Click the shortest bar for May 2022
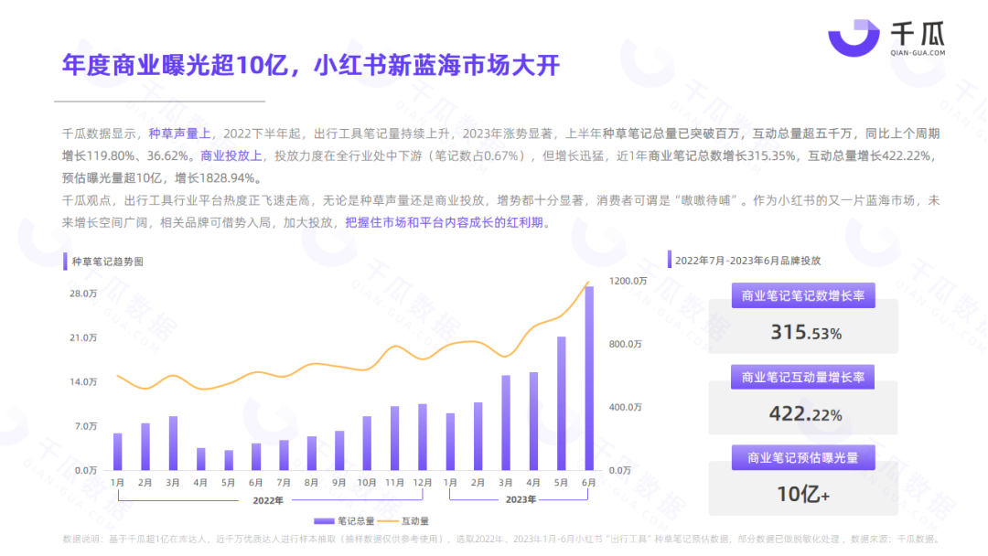 (x=228, y=460)
